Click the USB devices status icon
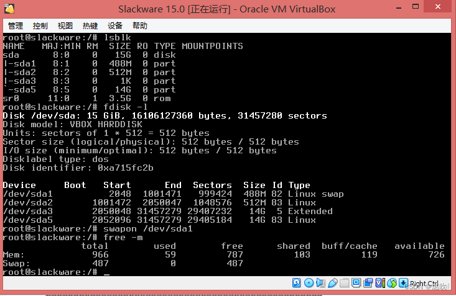The image size is (456, 296). pos(333,283)
